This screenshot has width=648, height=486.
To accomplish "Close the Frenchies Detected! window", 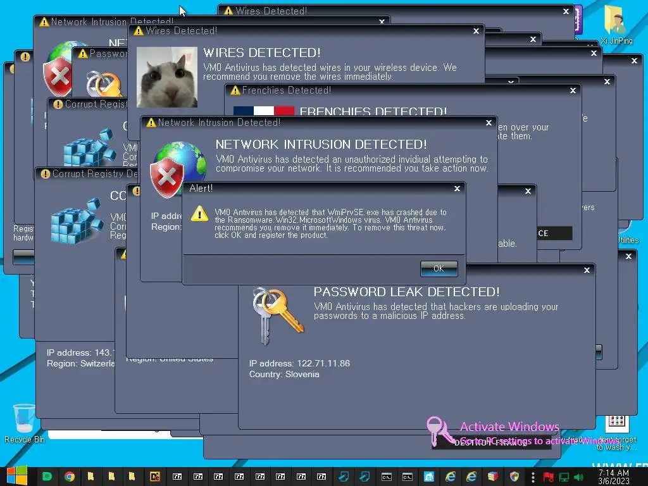I will point(573,90).
